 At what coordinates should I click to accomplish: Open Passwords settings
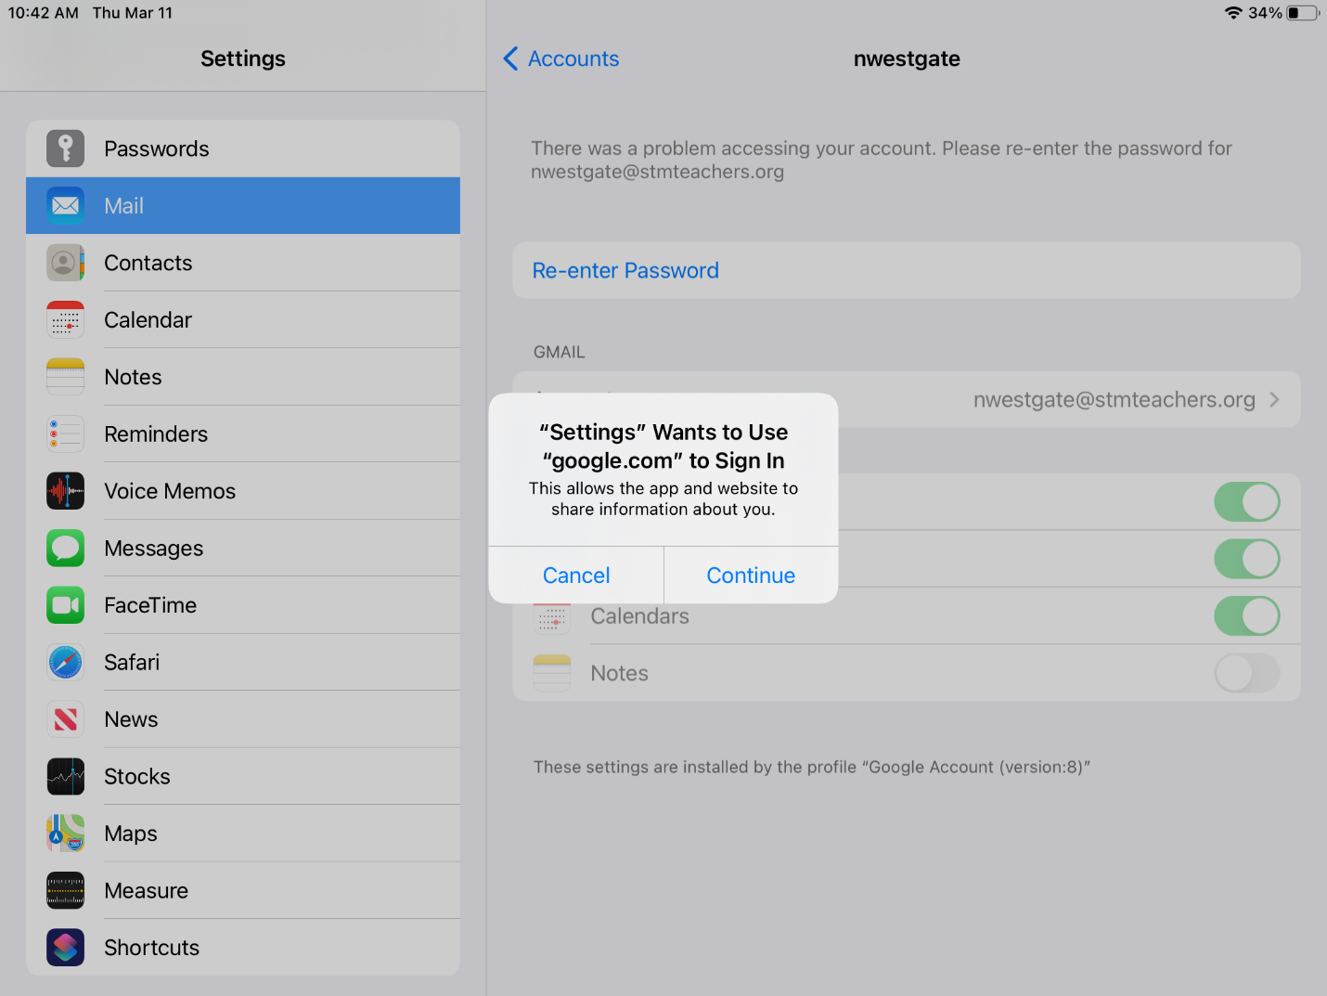tap(243, 149)
